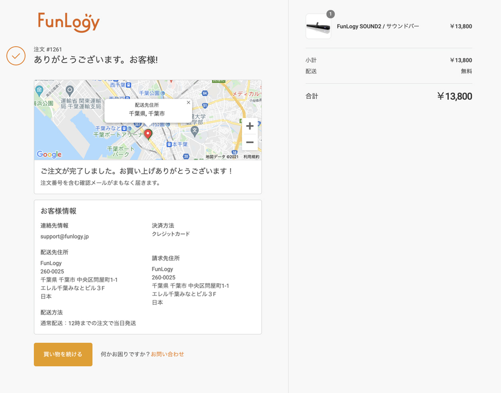Click the red map location pin
The height and width of the screenshot is (393, 501).
point(148,134)
